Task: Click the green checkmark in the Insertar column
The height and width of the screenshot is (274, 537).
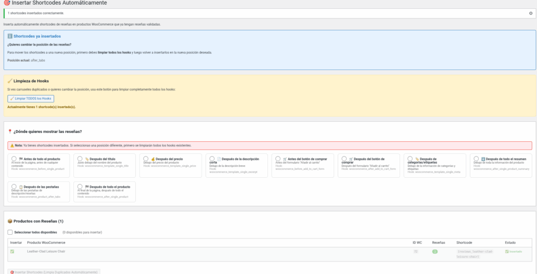Action: 12,252
